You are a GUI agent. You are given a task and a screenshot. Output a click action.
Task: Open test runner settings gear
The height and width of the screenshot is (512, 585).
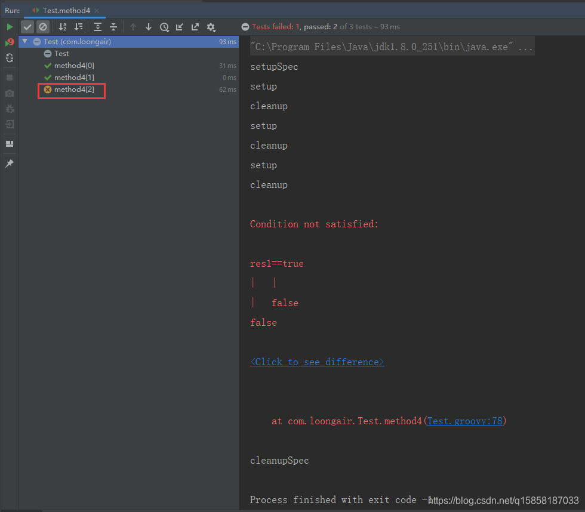(211, 27)
